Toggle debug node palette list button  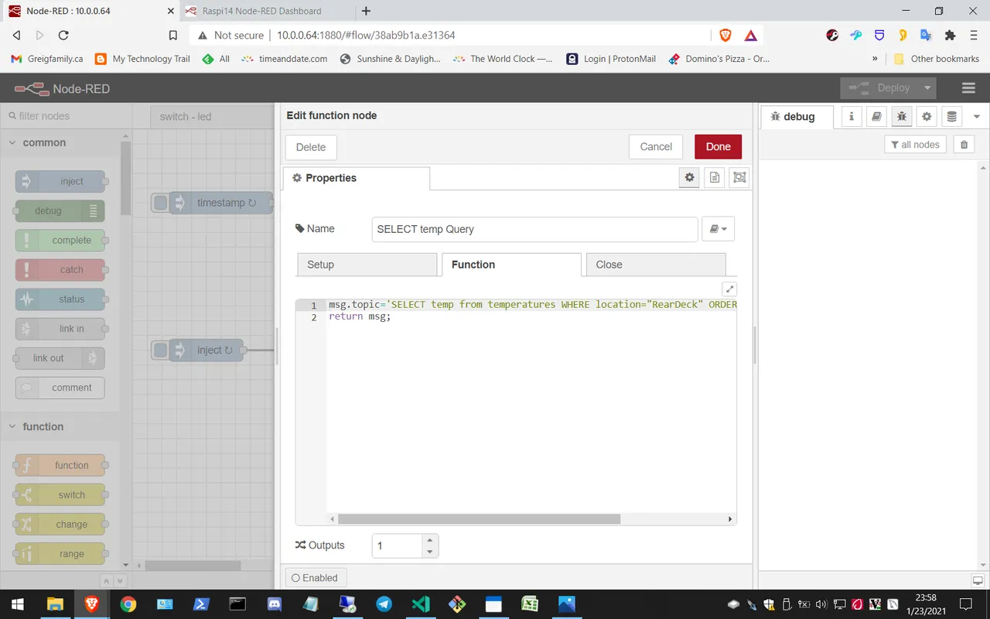click(x=94, y=210)
